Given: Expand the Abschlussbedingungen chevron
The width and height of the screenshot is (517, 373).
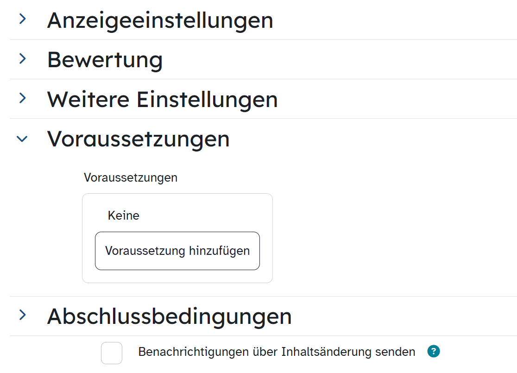Looking at the screenshot, I should (22, 316).
